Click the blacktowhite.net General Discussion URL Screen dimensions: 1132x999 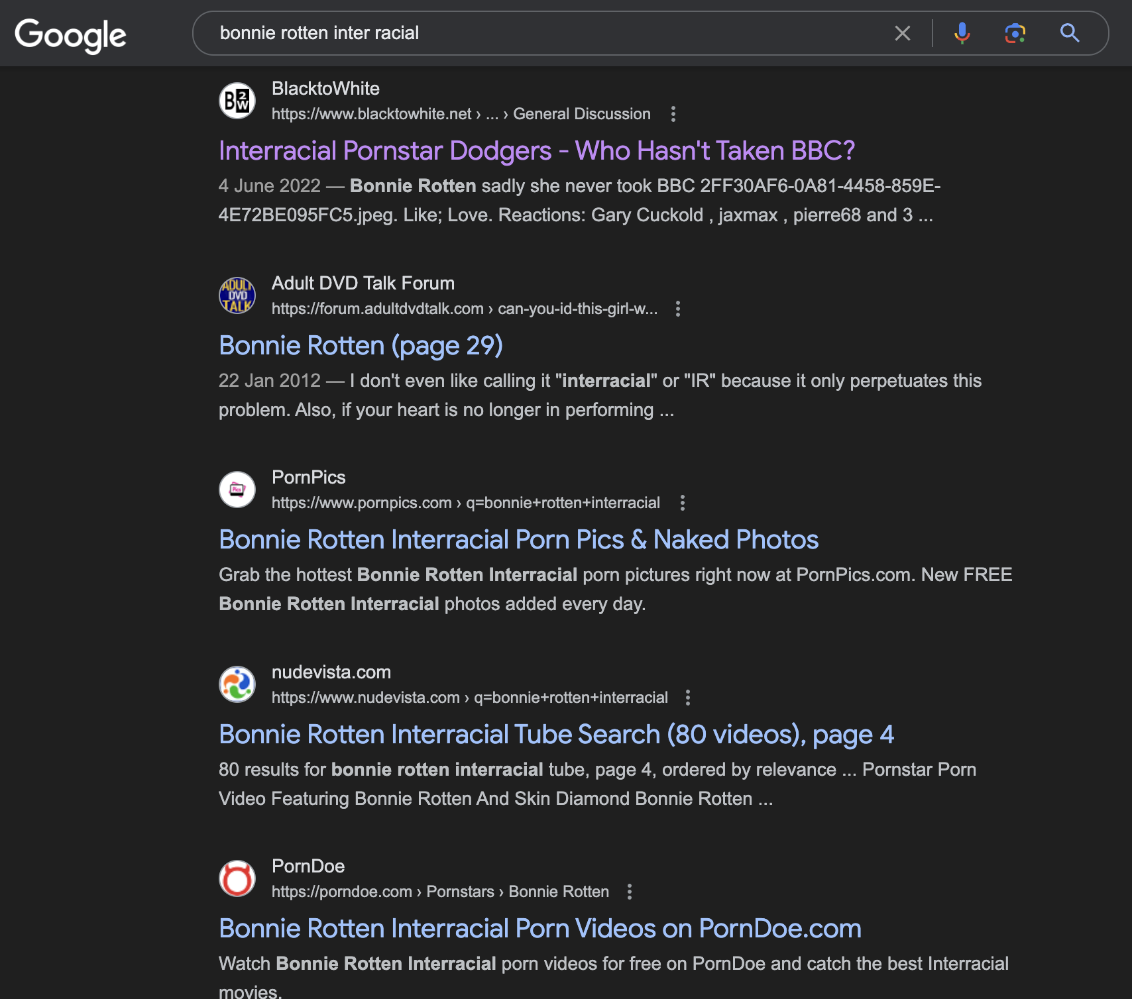click(461, 114)
